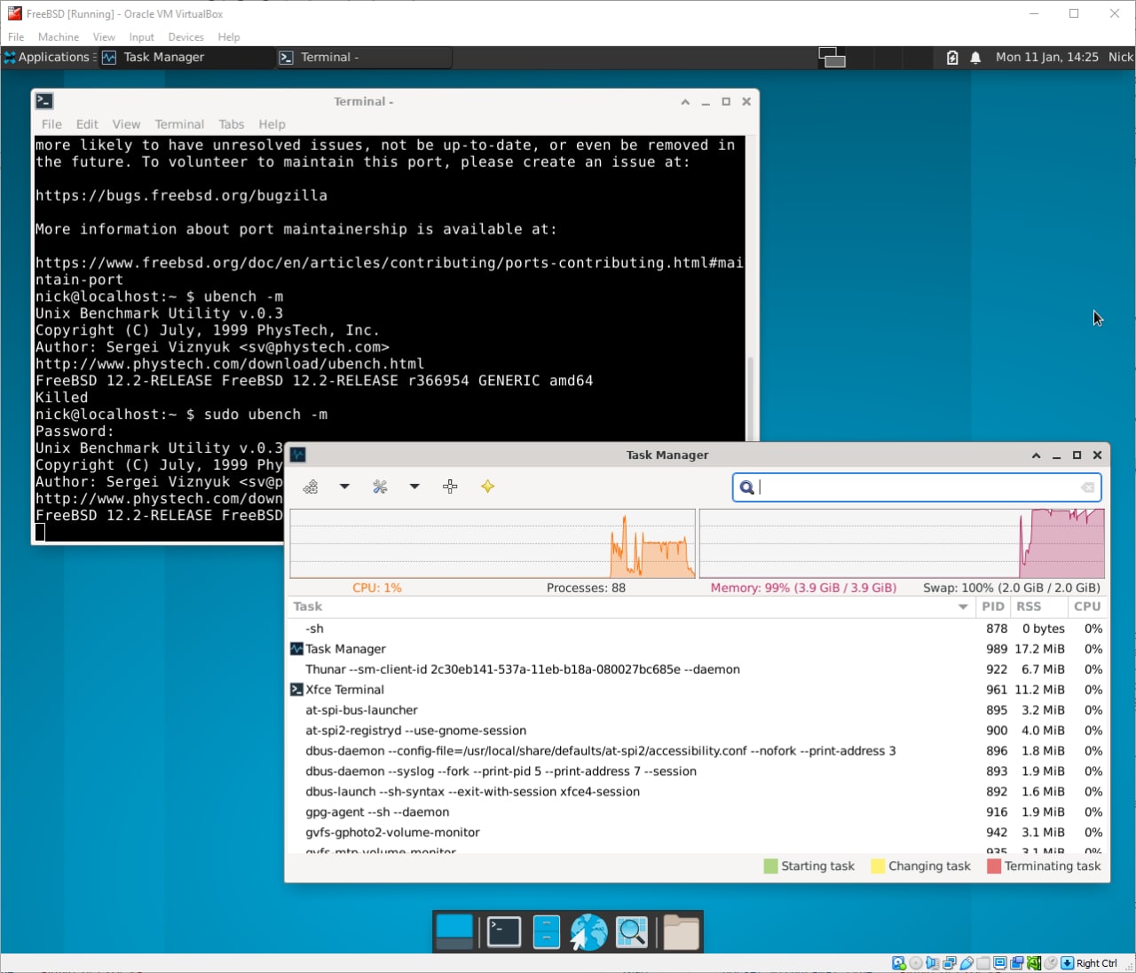Screen dimensions: 1136x973
Task: Select the Thunar daemon process row
Action: point(697,669)
